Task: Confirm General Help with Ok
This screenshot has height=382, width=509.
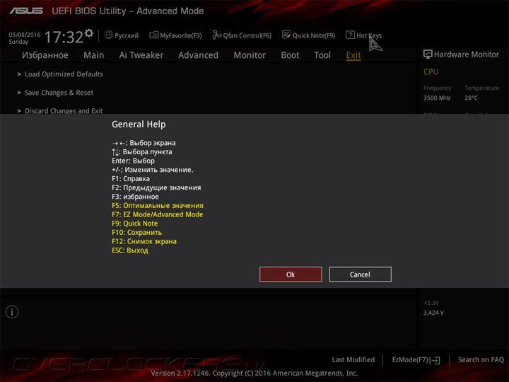Action: [x=291, y=274]
